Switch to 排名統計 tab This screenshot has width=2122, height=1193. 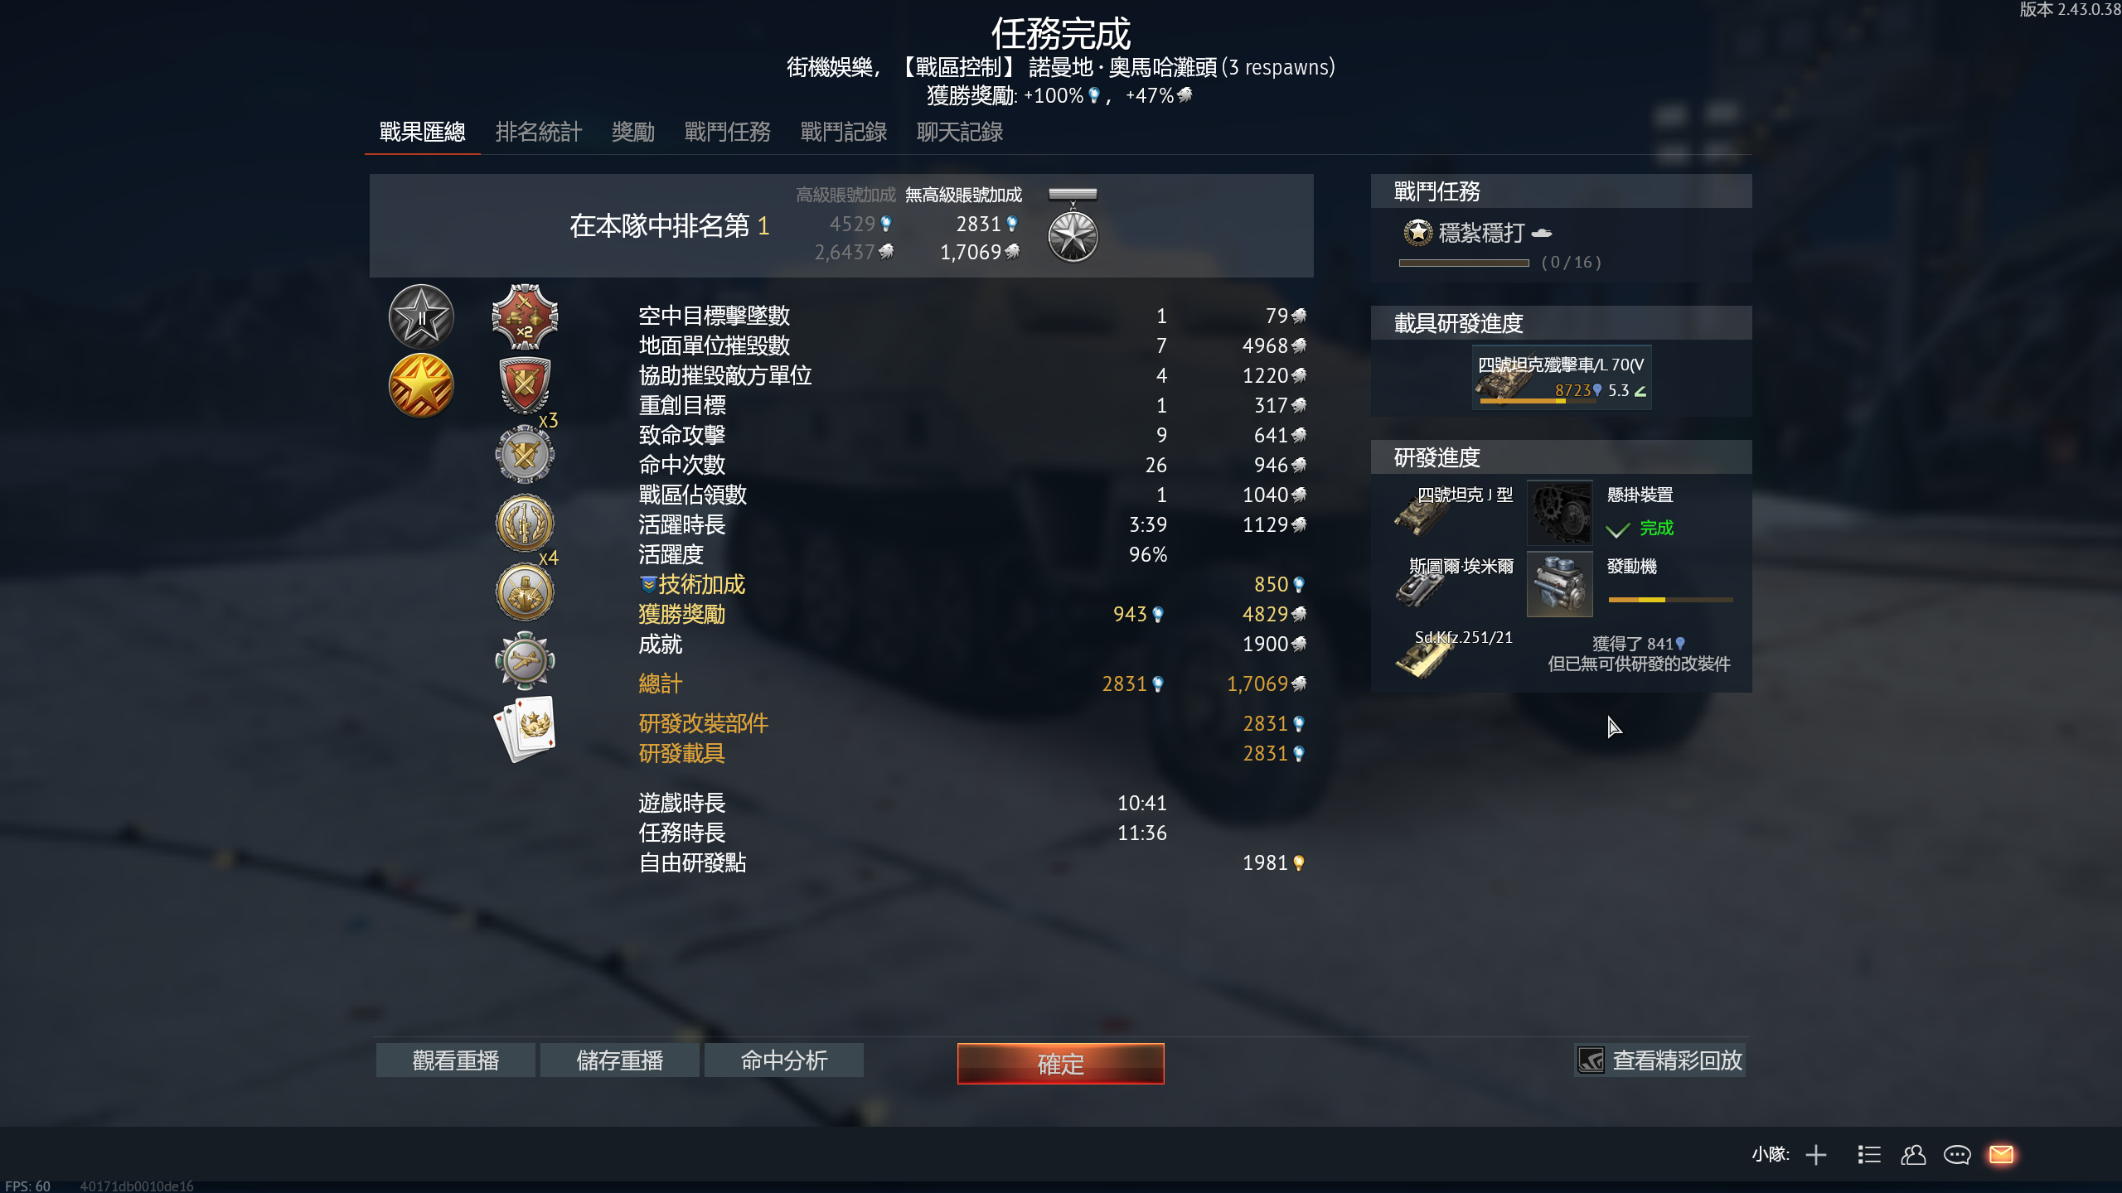pyautogui.click(x=539, y=132)
